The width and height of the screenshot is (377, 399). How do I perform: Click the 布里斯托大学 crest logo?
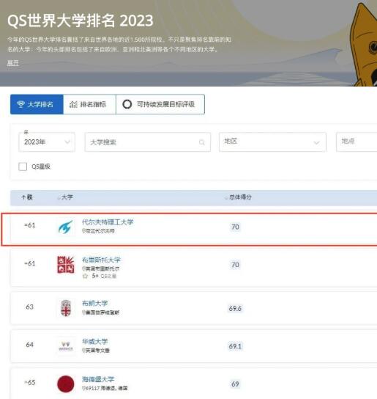pos(66,265)
